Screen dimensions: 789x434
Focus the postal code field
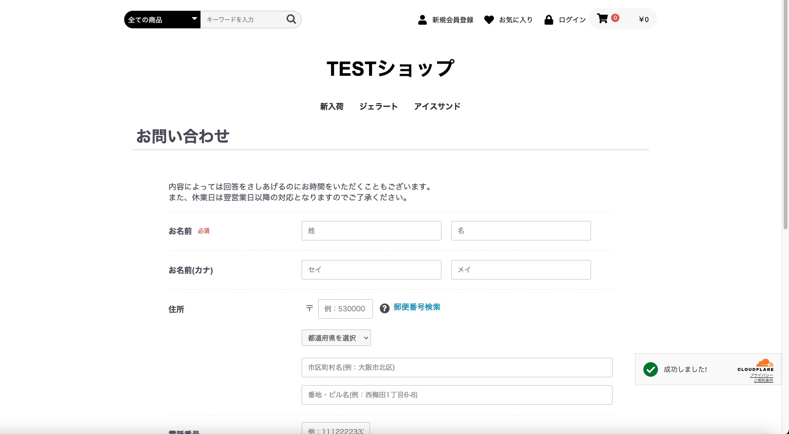tap(346, 309)
